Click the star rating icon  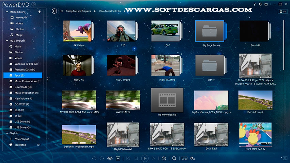(x=118, y=158)
